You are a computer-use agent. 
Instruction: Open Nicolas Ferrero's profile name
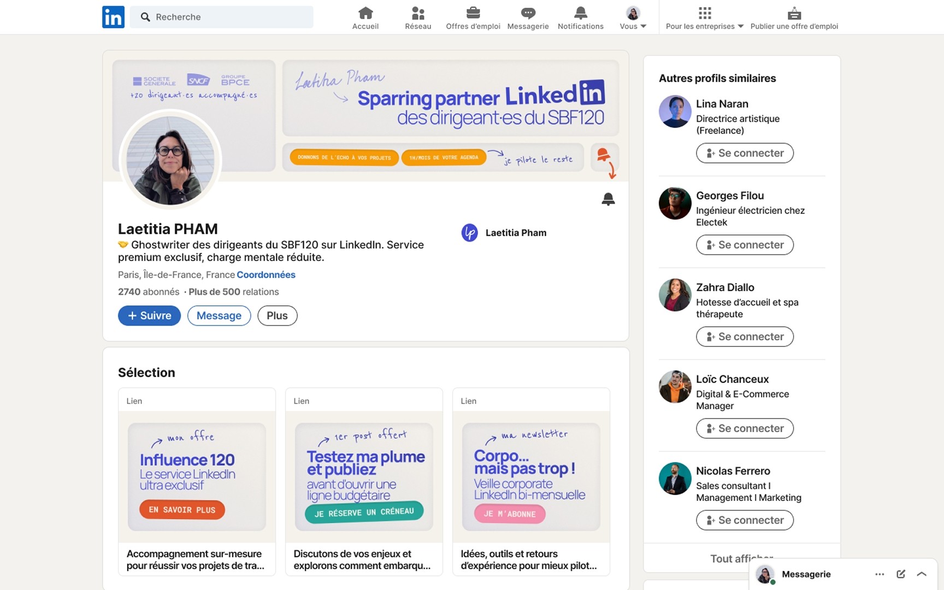click(733, 471)
